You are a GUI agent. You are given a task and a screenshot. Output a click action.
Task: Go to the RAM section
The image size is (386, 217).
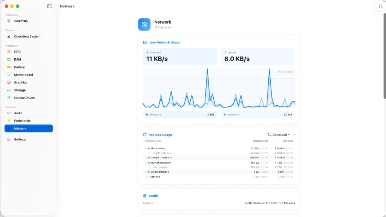tap(29, 59)
